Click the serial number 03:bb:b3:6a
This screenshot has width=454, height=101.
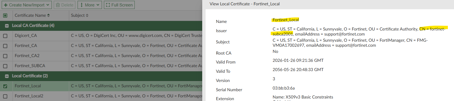pos(284,88)
